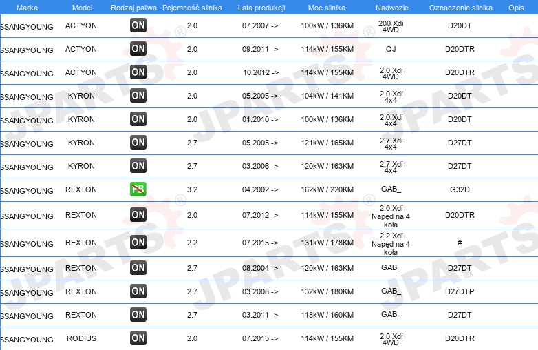Click the 3.2 engine capacity value
The width and height of the screenshot is (538, 350).
point(192,189)
